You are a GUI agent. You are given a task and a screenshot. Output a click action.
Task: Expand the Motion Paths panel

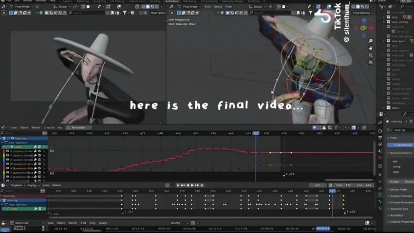tap(400, 189)
